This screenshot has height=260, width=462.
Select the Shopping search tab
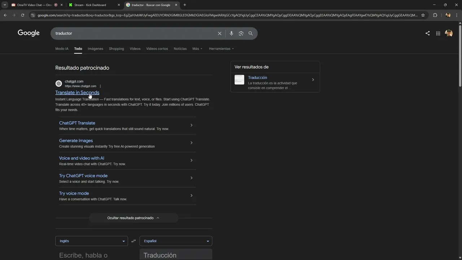point(116,49)
